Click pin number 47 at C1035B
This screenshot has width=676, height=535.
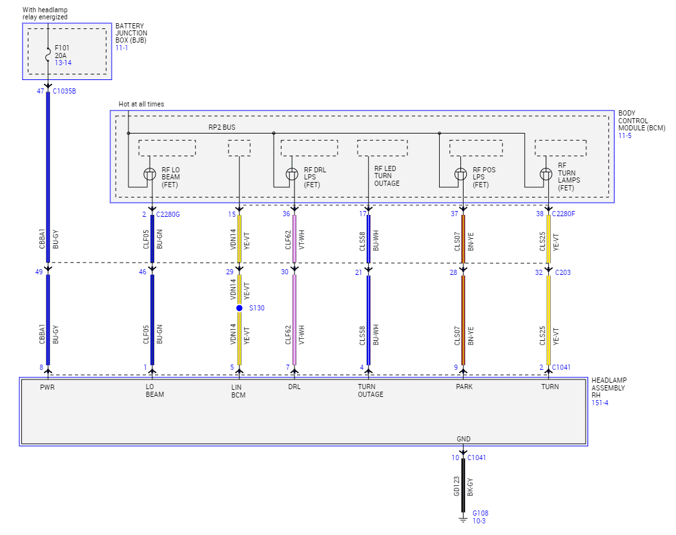(x=41, y=92)
